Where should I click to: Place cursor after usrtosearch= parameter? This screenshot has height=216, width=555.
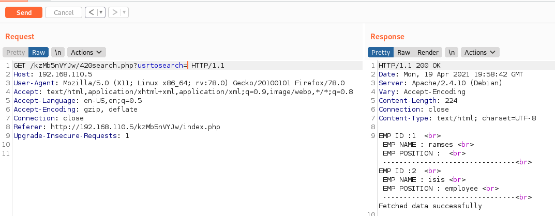(188, 66)
